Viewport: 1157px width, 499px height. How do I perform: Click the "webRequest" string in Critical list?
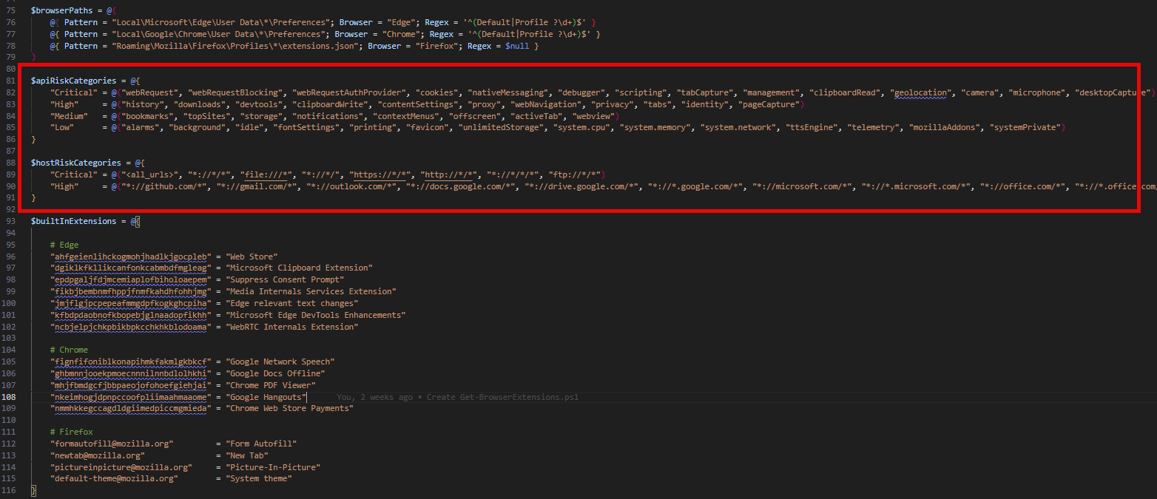[x=150, y=92]
